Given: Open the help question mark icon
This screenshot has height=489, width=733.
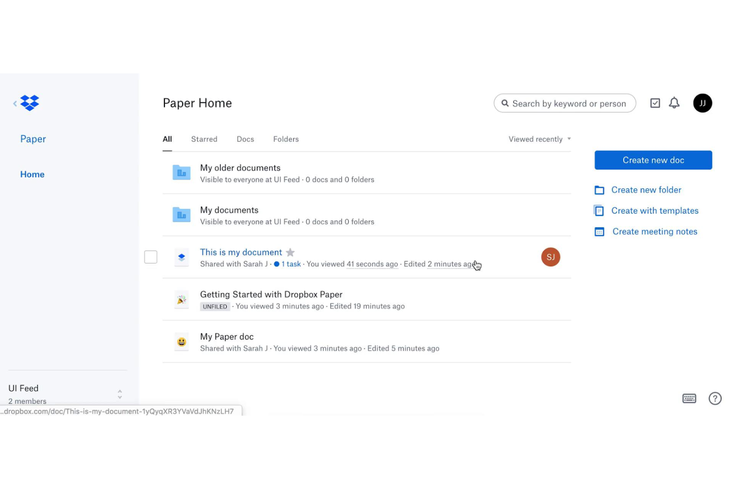Looking at the screenshot, I should coord(715,398).
